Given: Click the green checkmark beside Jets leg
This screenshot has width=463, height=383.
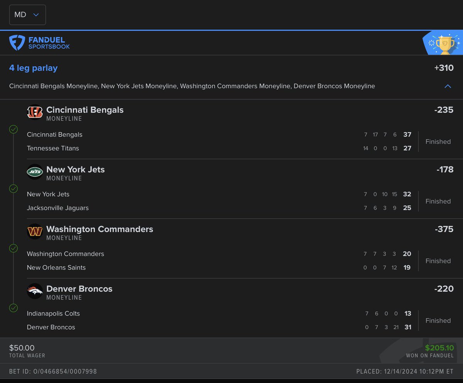Looking at the screenshot, I should [x=14, y=189].
